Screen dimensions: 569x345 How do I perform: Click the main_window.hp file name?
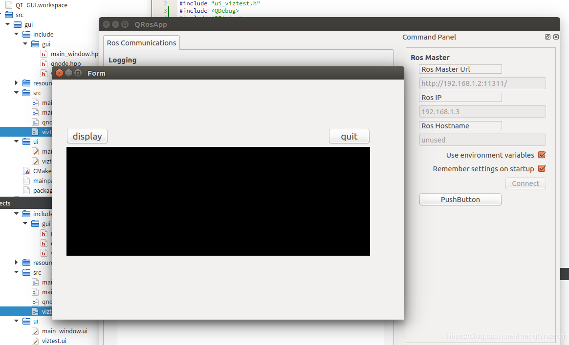point(74,54)
